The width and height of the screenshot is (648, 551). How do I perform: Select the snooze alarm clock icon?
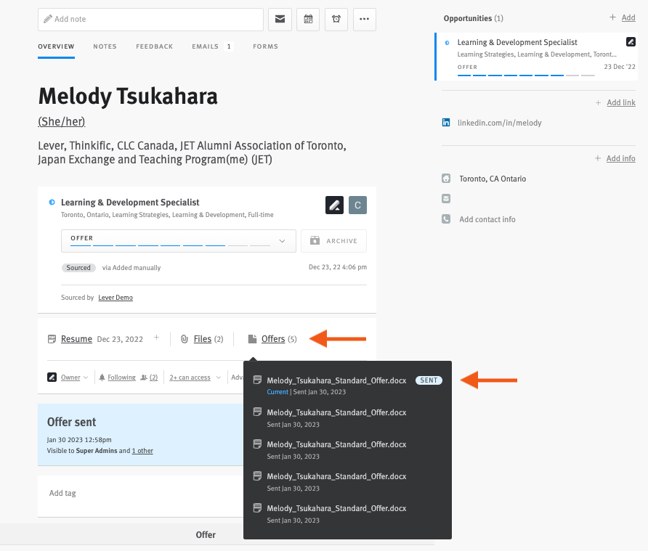tap(336, 20)
